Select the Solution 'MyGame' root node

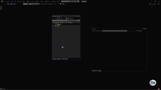(64, 22)
